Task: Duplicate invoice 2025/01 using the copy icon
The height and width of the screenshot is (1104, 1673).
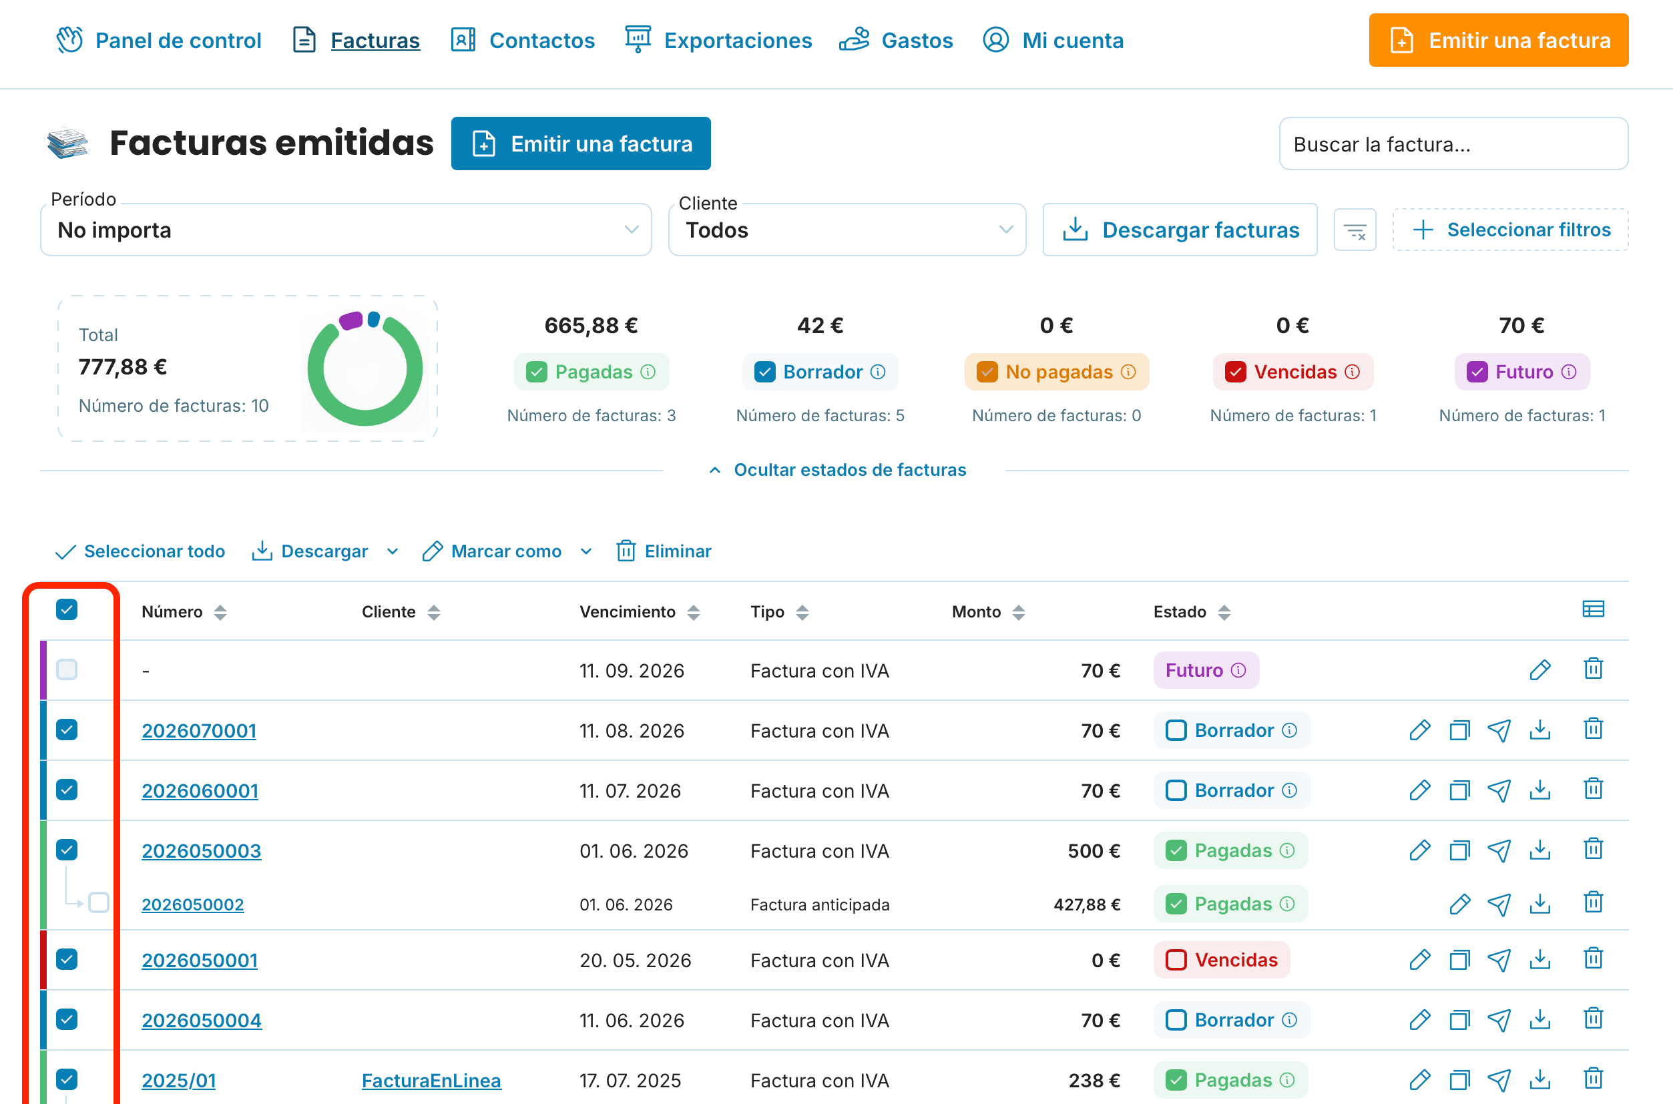Action: (1459, 1079)
